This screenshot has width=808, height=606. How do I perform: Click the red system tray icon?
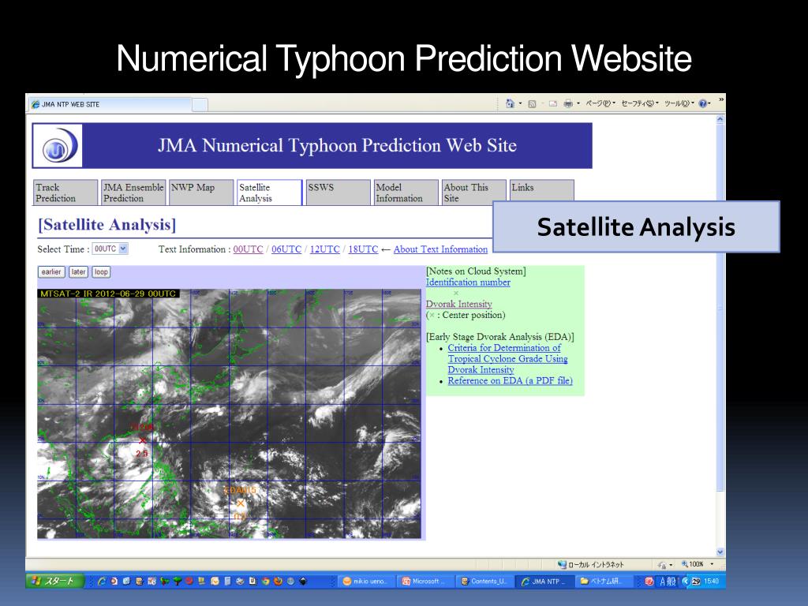(649, 582)
